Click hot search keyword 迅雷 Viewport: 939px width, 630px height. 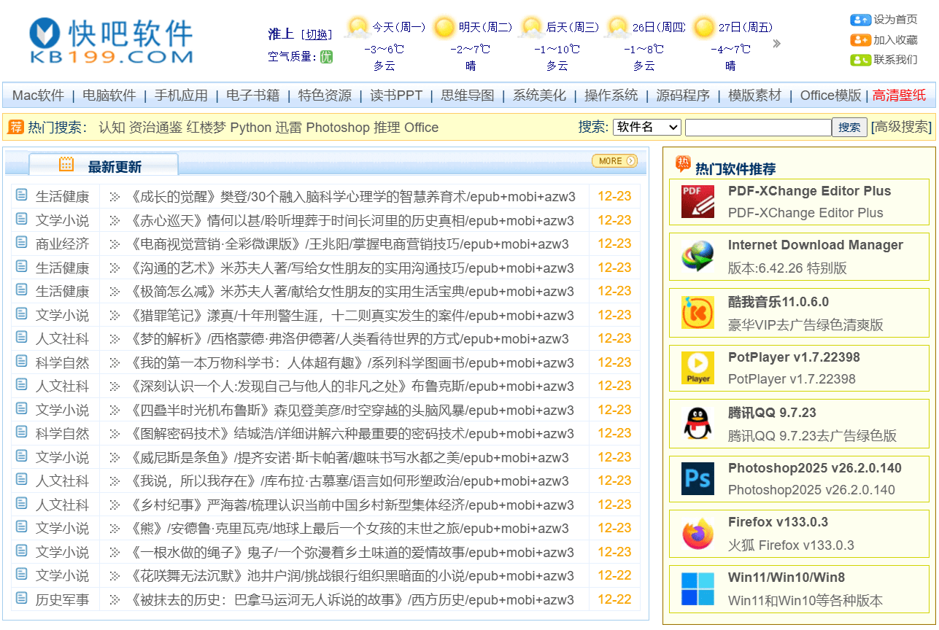pyautogui.click(x=288, y=128)
